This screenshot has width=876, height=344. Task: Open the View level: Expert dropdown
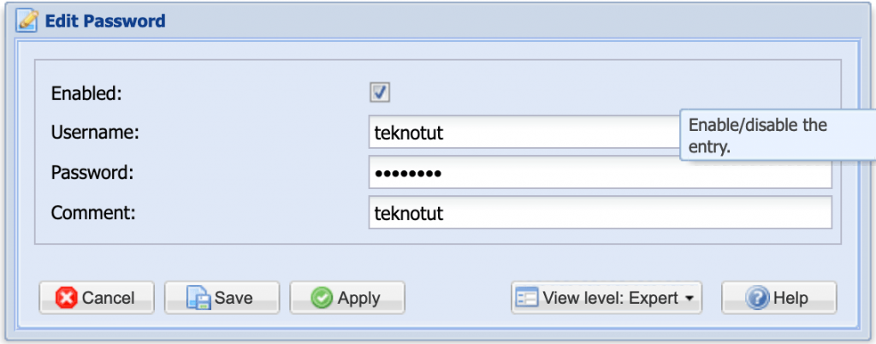pos(606,298)
